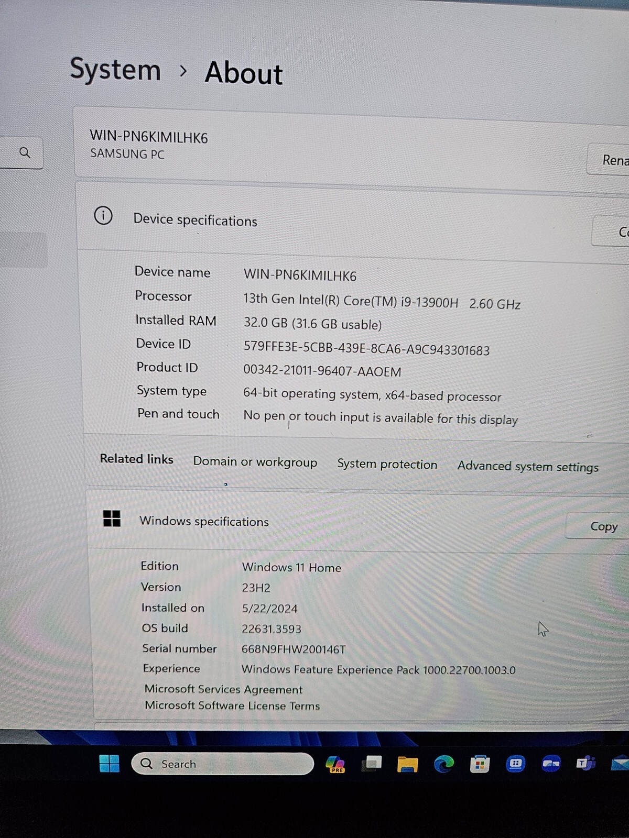Click the settings search magnifier icon
This screenshot has width=629, height=838.
point(25,152)
